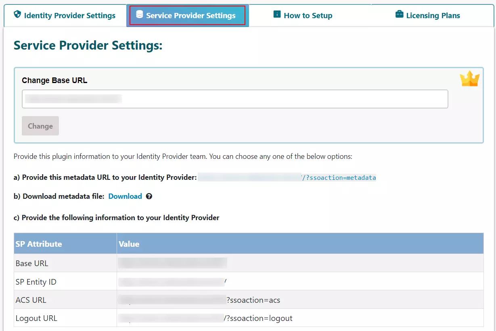Click the question mark help icon beside Download
Screen dimensions: 496x331
pyautogui.click(x=149, y=196)
